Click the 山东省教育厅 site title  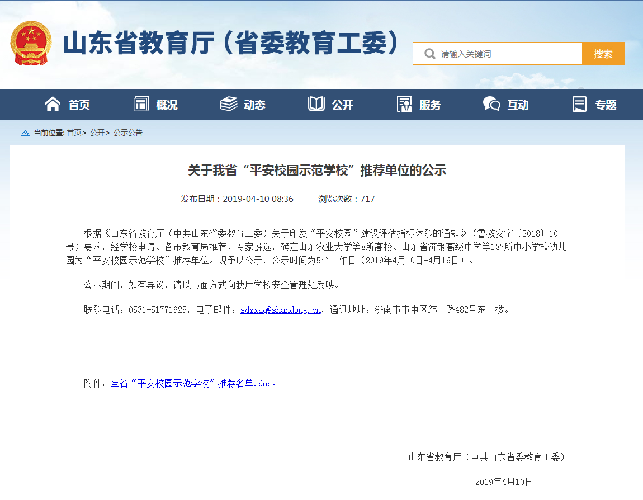(231, 43)
